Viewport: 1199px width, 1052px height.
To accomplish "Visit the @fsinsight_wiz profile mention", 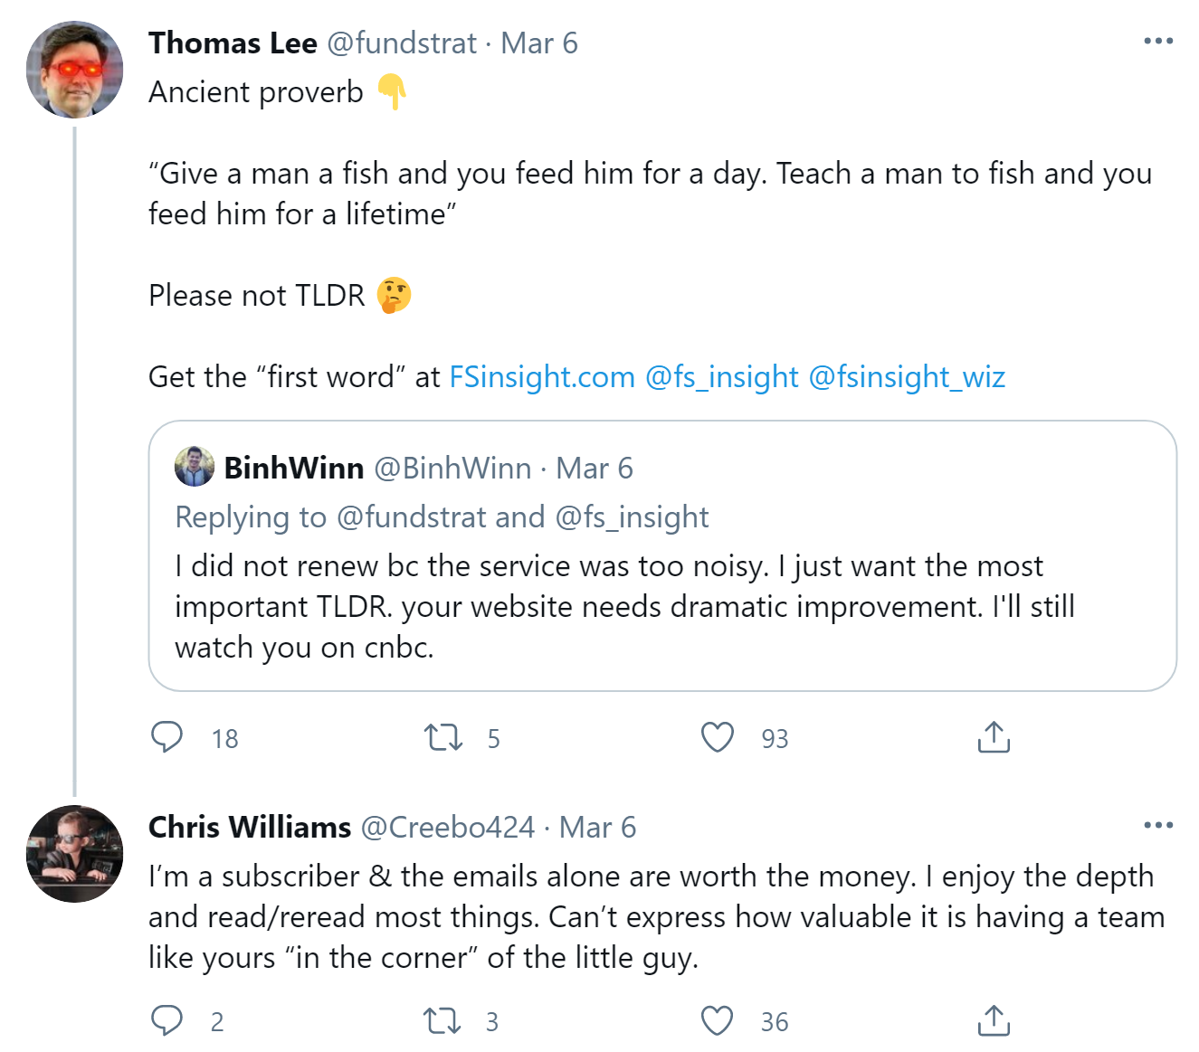I will pyautogui.click(x=906, y=376).
